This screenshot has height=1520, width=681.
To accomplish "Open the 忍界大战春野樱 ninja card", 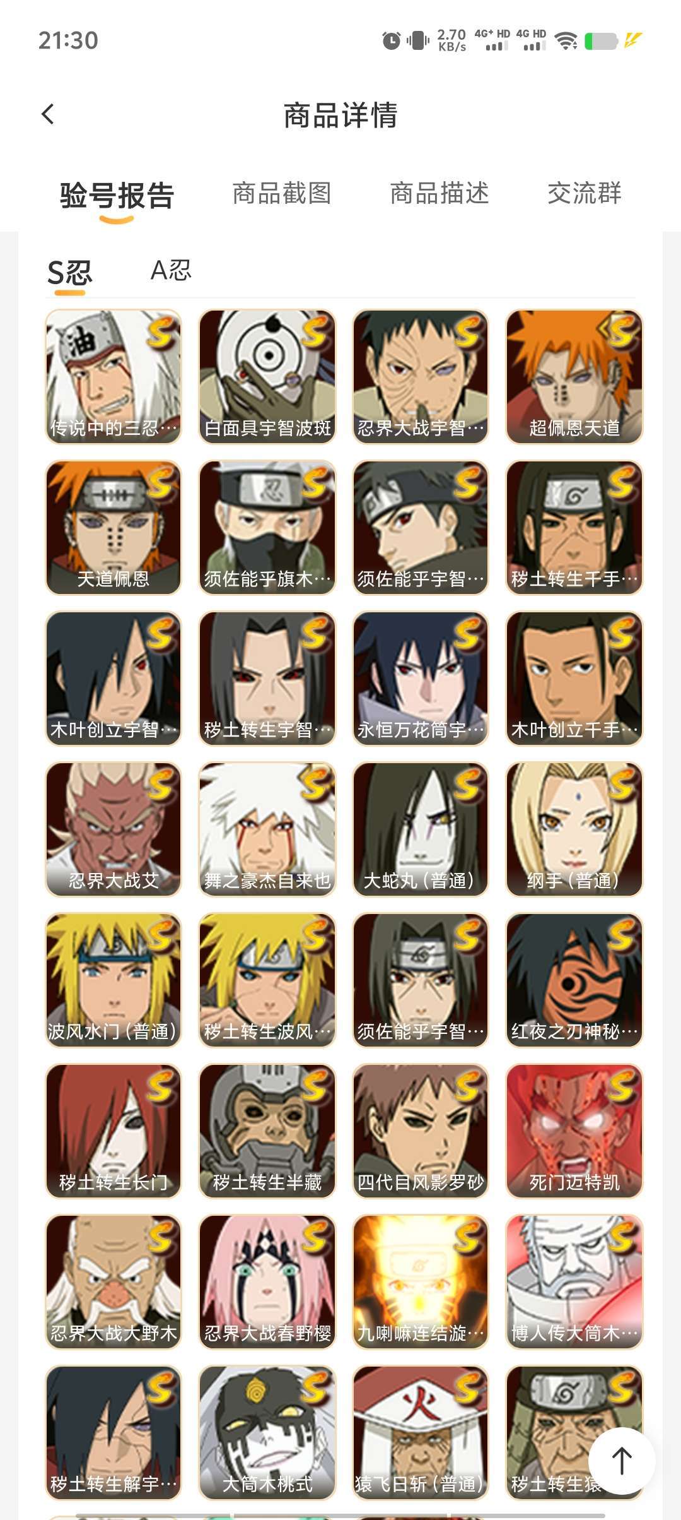I will pyautogui.click(x=267, y=1282).
